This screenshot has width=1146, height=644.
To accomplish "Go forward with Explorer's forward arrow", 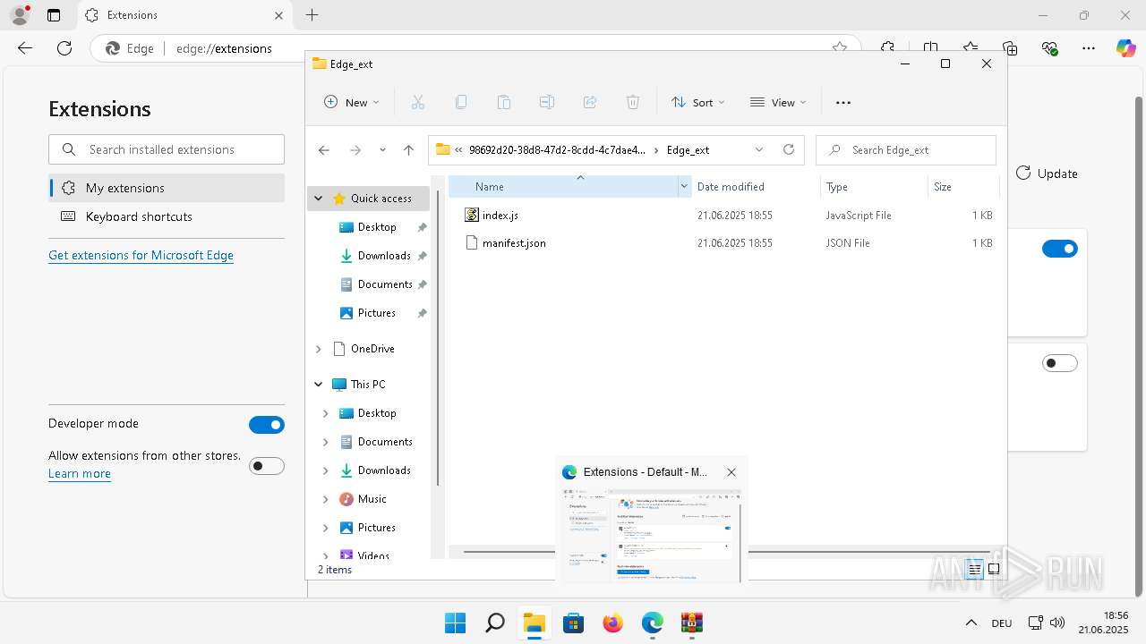I will 355,150.
